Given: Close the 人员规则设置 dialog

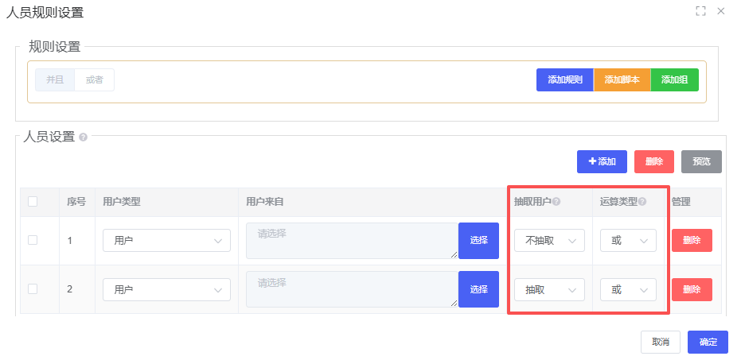Looking at the screenshot, I should coord(721,11).
